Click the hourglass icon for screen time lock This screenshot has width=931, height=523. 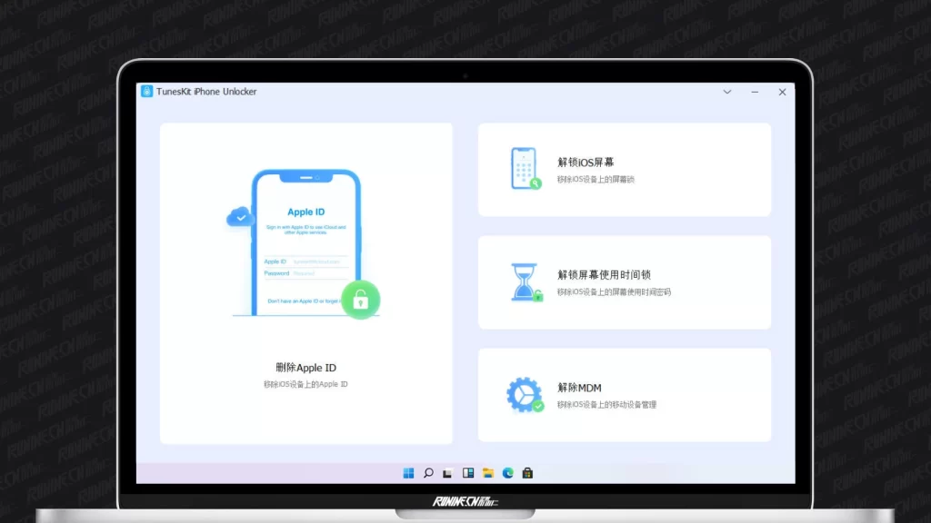coord(525,282)
